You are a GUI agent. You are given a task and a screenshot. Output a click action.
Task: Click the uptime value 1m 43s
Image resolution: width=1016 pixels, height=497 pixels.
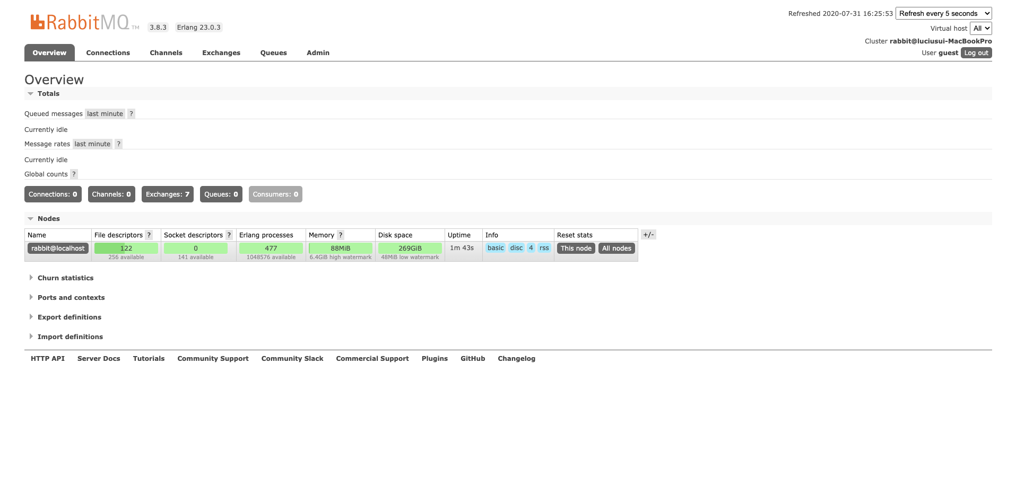click(x=462, y=248)
